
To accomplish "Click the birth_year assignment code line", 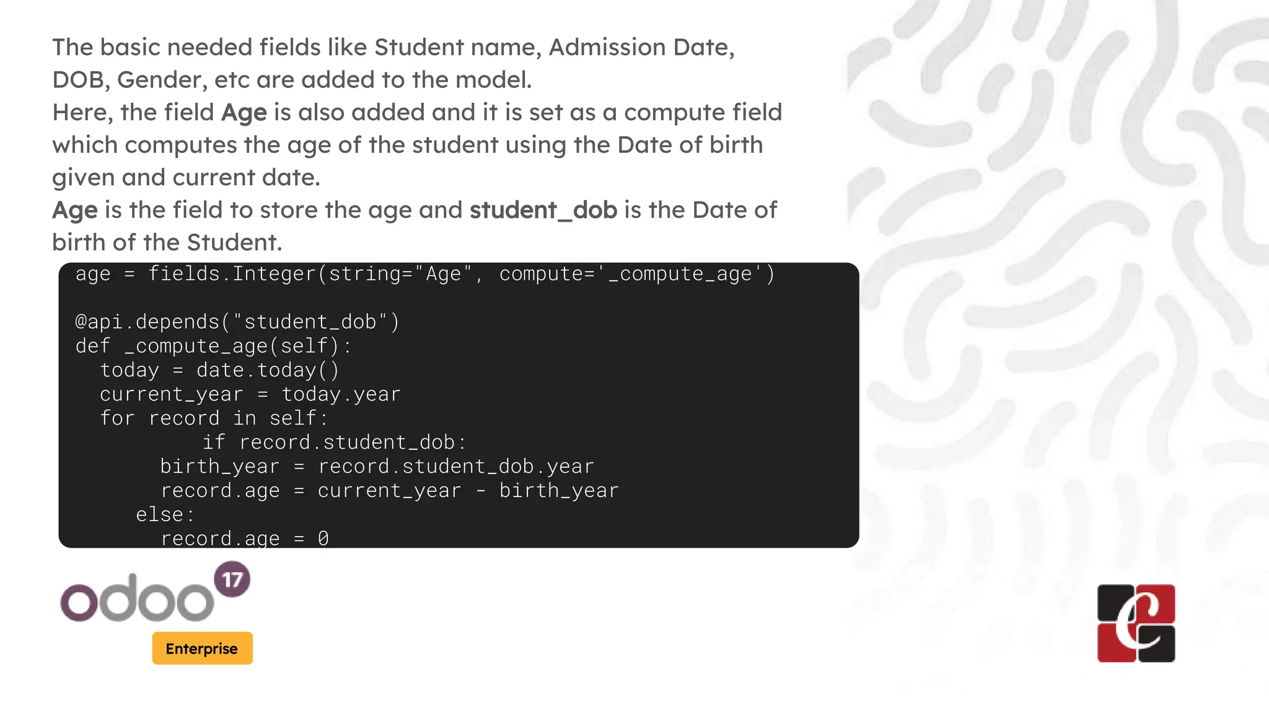I will tap(377, 467).
